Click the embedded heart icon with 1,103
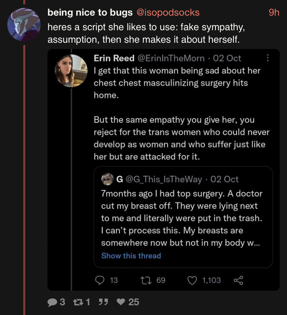The height and width of the screenshot is (315, 287). click(192, 280)
